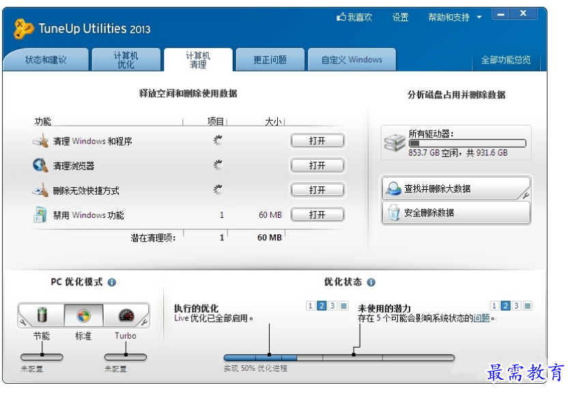Select Turbo mode speedometer
Image resolution: width=570 pixels, height=394 pixels.
[126, 315]
